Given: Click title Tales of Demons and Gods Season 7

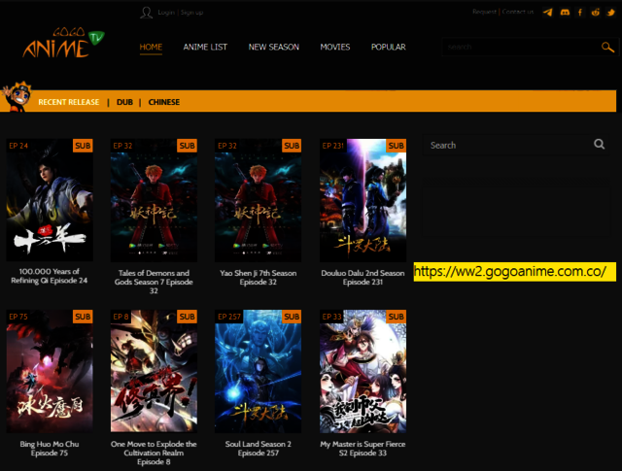Looking at the screenshot, I should tap(154, 282).
